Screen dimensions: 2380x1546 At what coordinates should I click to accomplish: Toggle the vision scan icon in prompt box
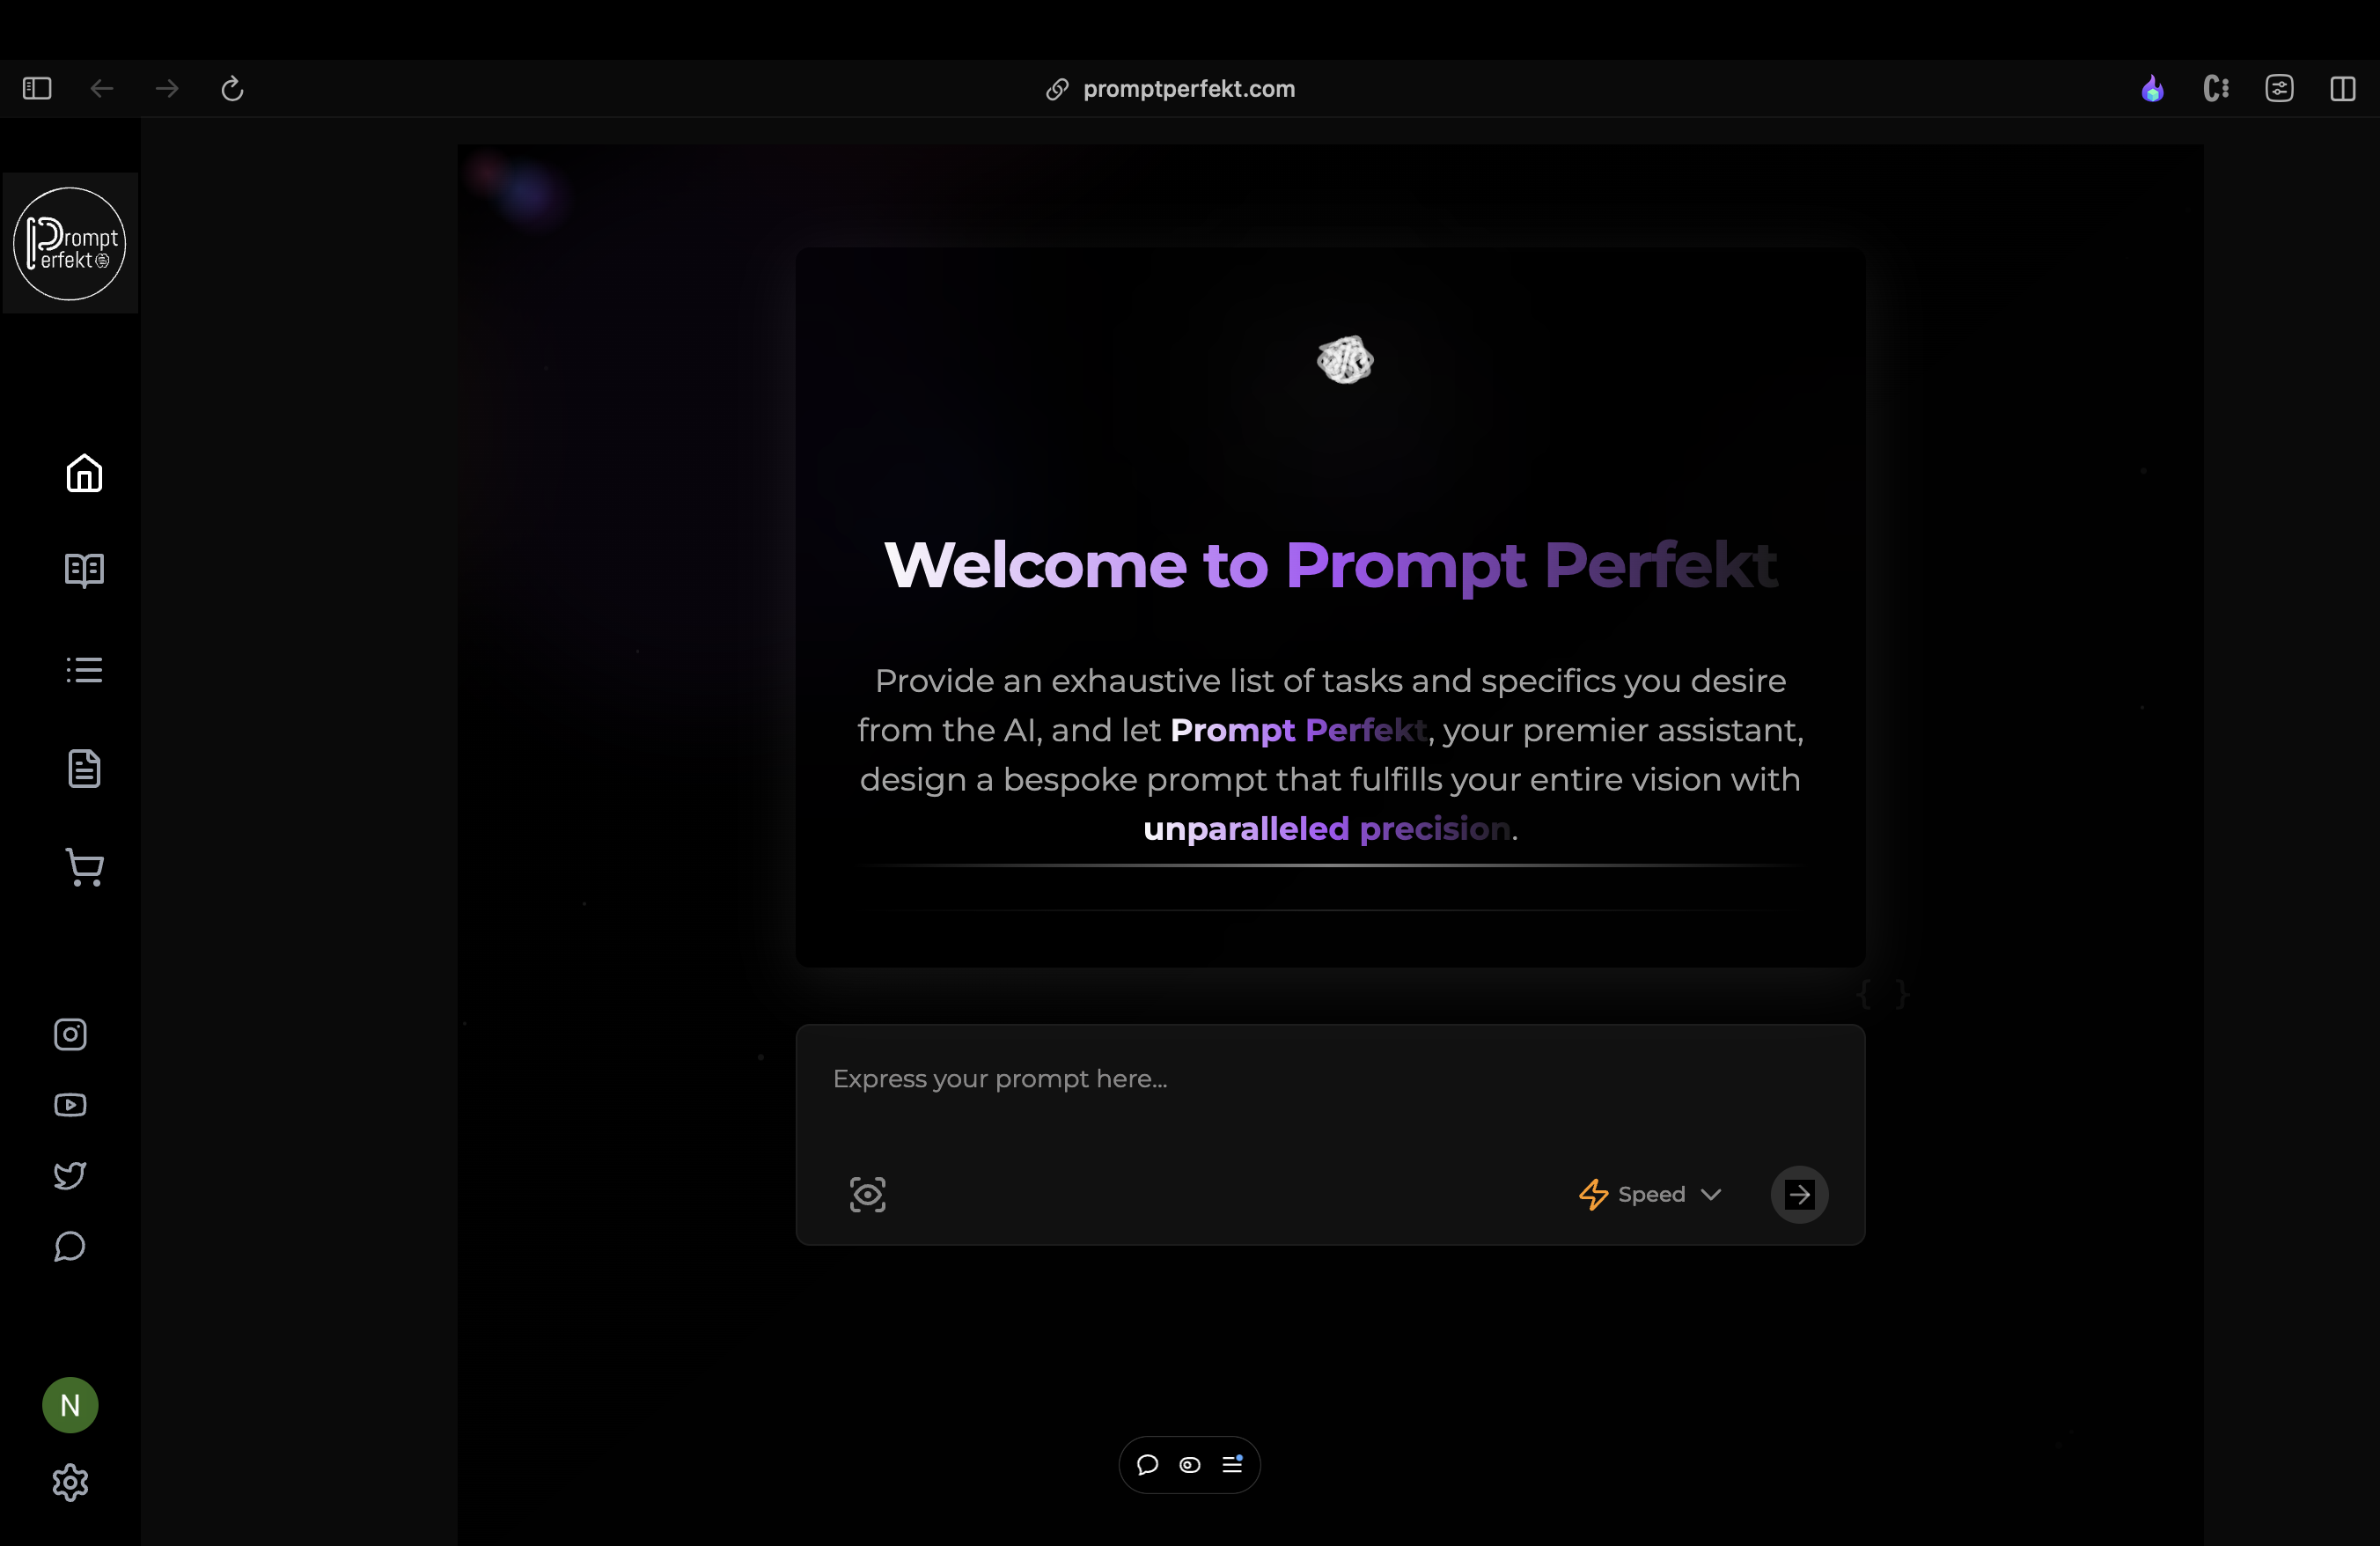(x=867, y=1194)
